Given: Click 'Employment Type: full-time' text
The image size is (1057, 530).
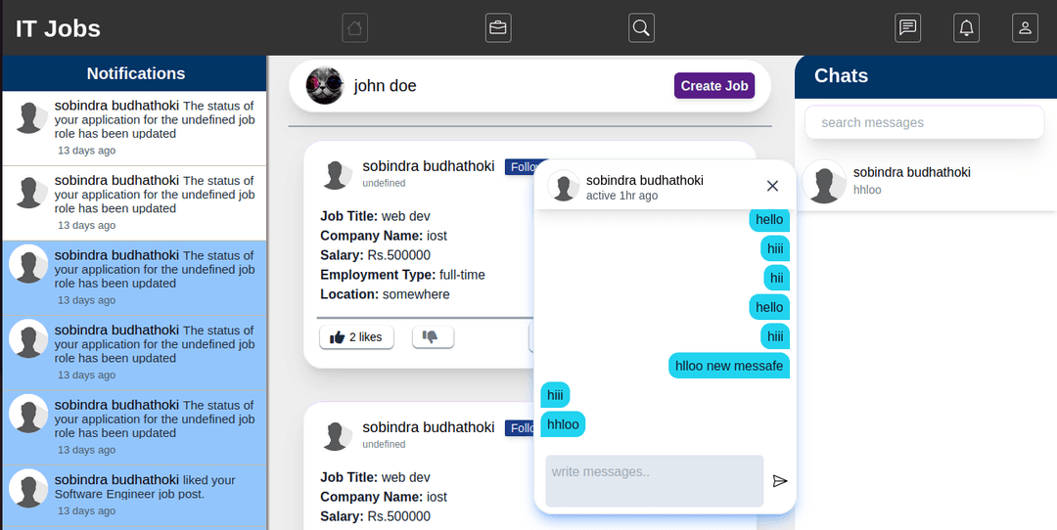Looking at the screenshot, I should [402, 275].
